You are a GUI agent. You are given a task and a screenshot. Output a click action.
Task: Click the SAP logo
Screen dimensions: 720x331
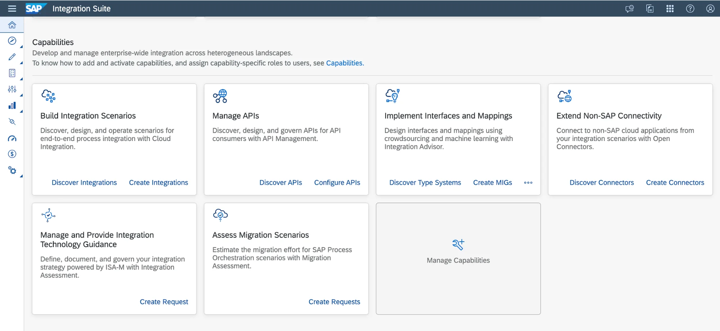[x=36, y=8]
